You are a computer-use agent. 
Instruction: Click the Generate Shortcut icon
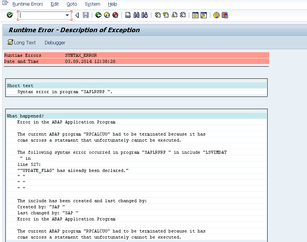[204, 15]
